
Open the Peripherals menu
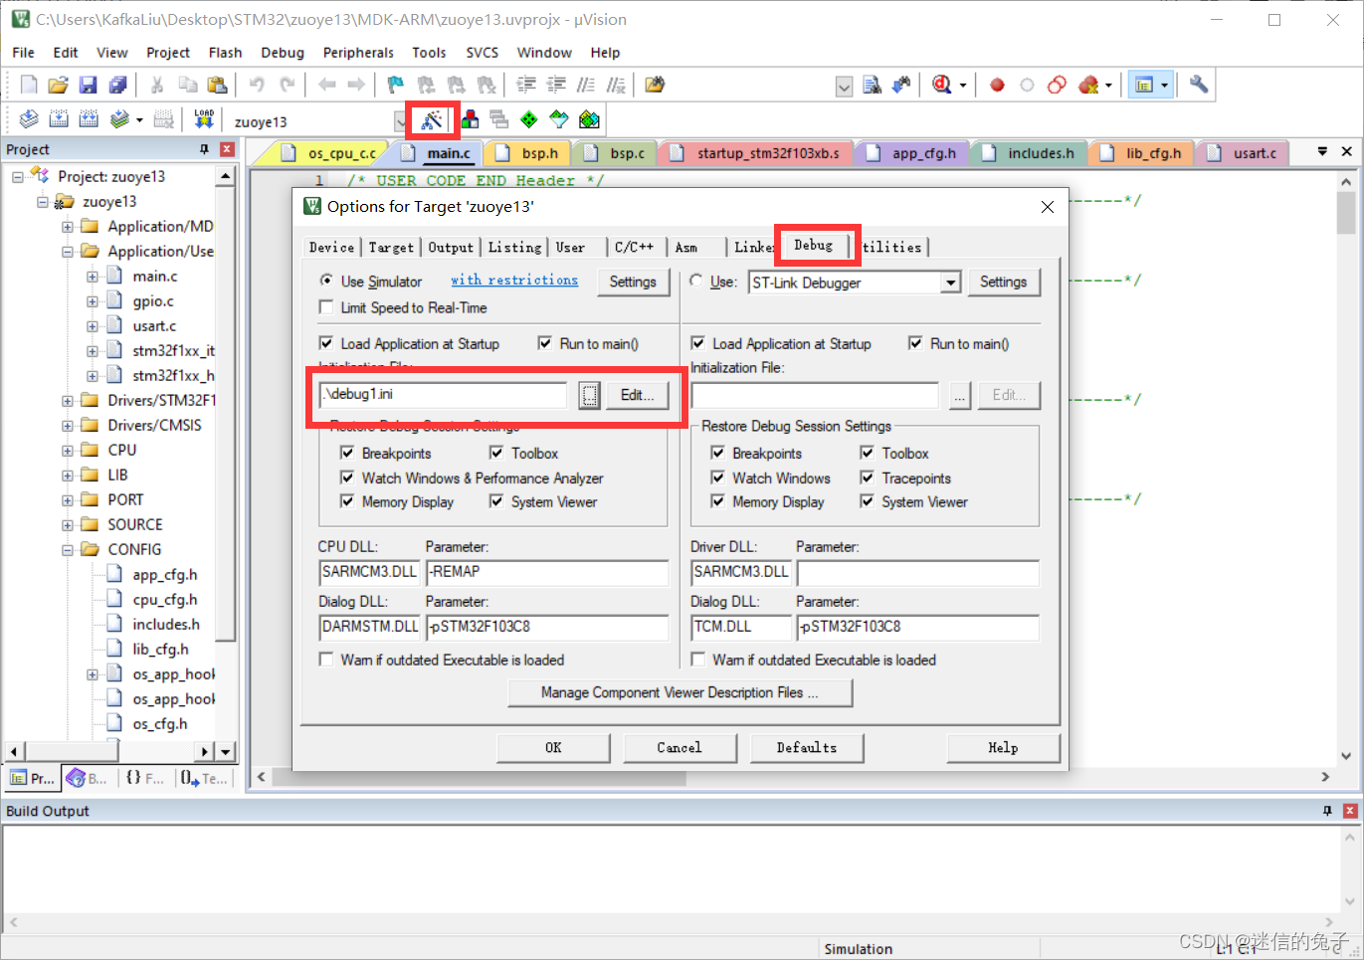coord(358,53)
